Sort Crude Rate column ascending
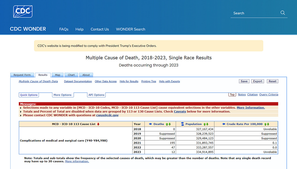 [x=265, y=124]
